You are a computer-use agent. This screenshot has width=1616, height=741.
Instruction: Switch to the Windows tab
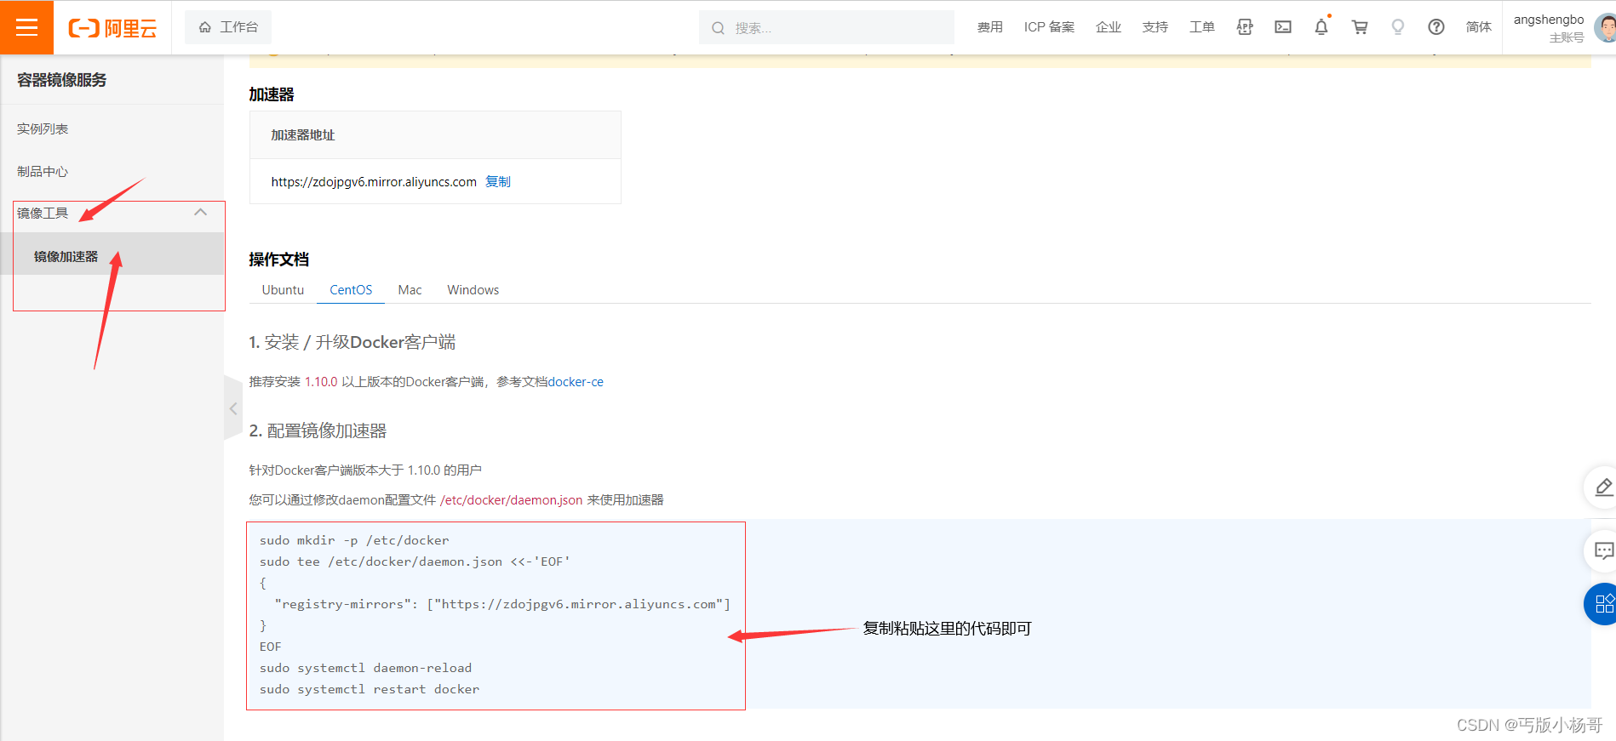pos(473,290)
